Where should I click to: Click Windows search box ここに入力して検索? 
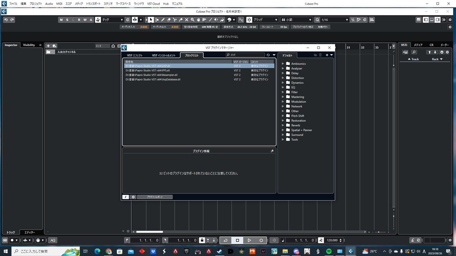coord(46,251)
